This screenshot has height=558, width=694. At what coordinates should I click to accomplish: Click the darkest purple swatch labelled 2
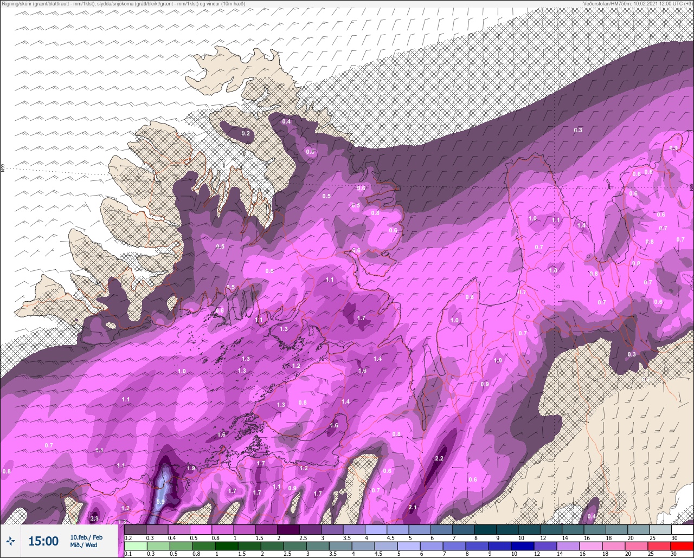(288, 529)
